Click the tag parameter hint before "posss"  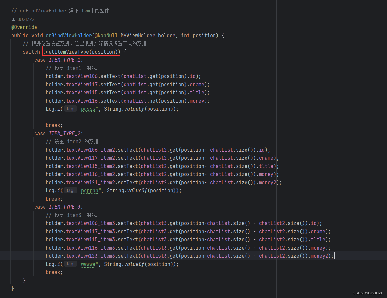[x=70, y=109]
